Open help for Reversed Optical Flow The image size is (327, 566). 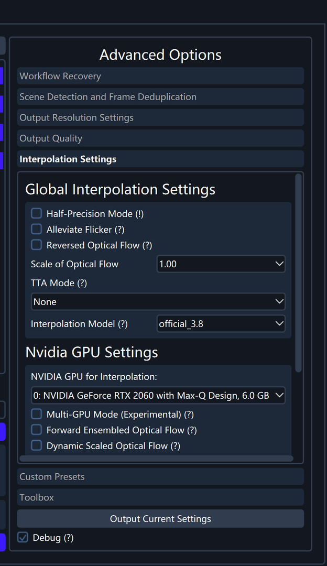coord(148,245)
